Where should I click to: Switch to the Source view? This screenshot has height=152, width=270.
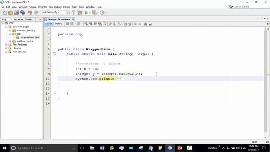(x=49, y=24)
